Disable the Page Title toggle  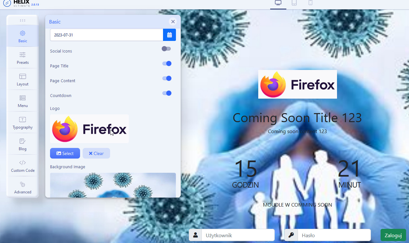pos(167,63)
